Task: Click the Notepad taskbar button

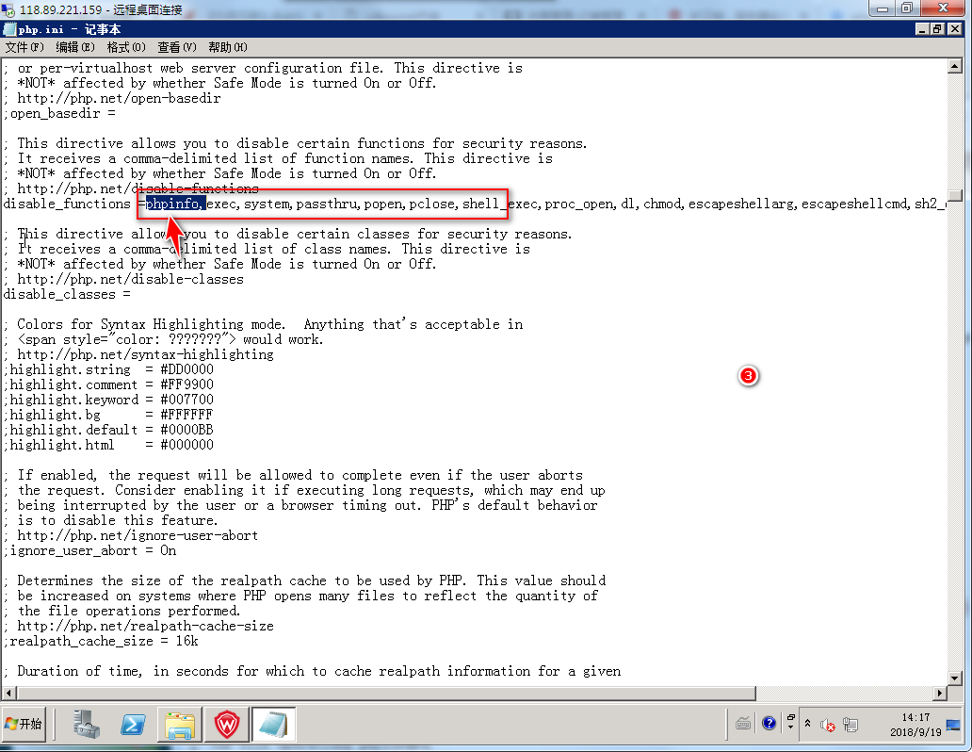Action: [x=273, y=725]
